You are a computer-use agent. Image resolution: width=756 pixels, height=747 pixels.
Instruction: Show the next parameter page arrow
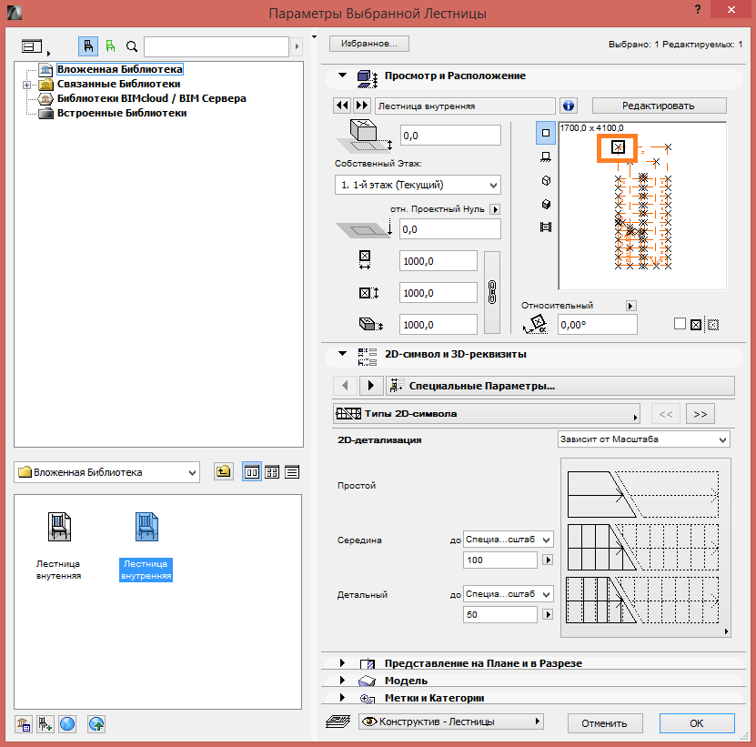coord(371,385)
